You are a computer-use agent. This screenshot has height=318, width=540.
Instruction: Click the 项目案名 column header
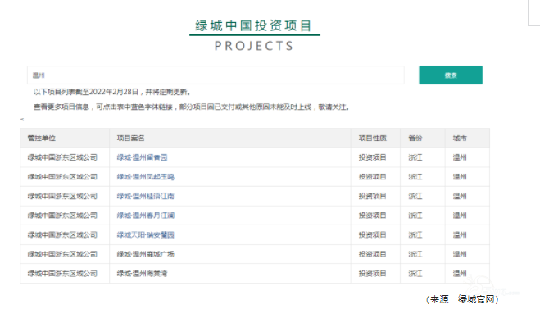[130, 139]
